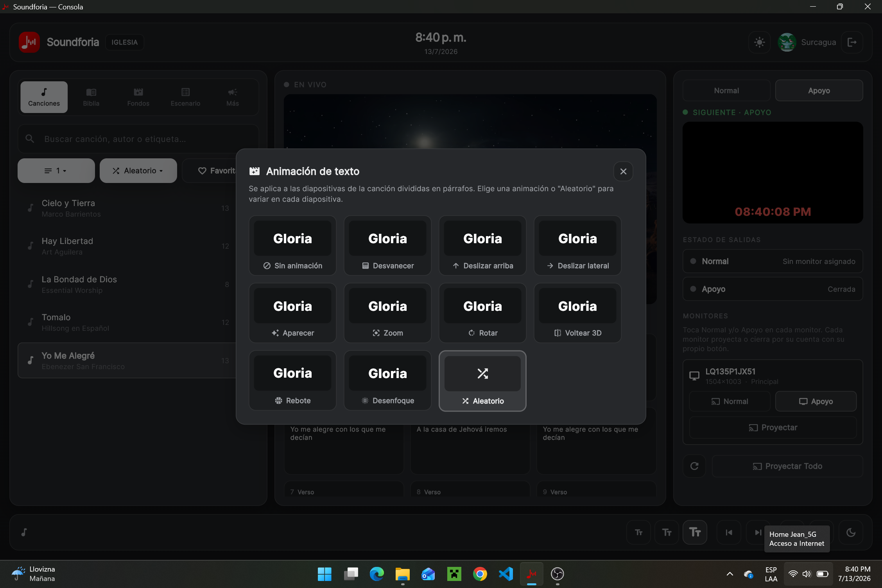This screenshot has height=588, width=882.
Task: Select the song Tomalo
Action: click(x=127, y=323)
